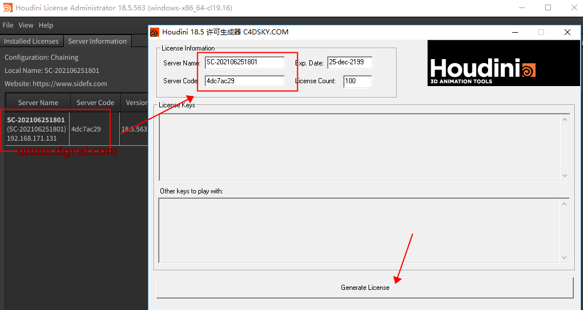
Task: Click License Keys scrollbar up arrow
Action: tap(565, 119)
